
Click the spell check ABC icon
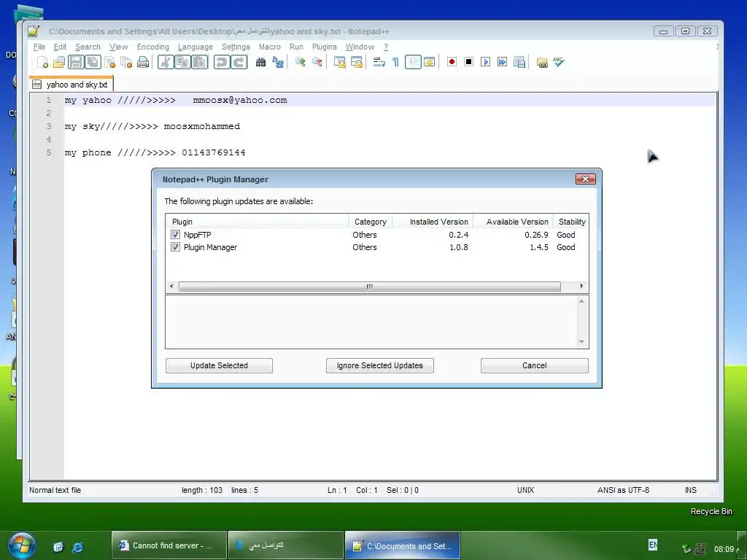point(558,62)
